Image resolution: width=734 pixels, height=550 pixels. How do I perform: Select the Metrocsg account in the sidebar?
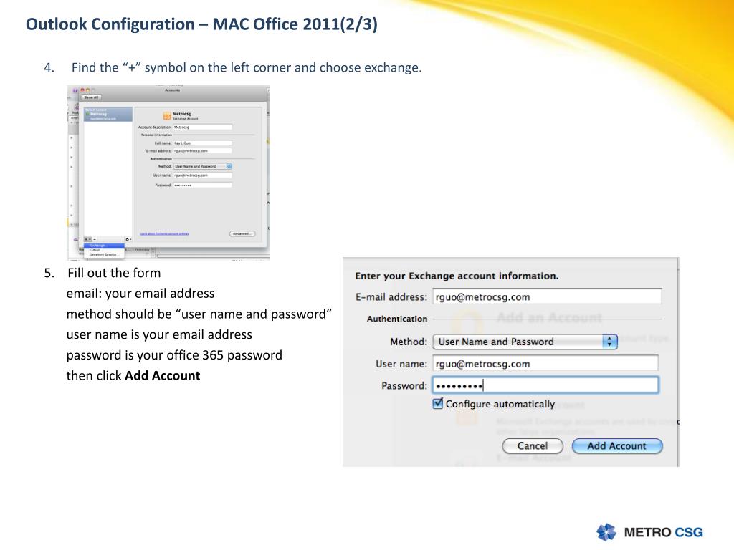(x=108, y=115)
